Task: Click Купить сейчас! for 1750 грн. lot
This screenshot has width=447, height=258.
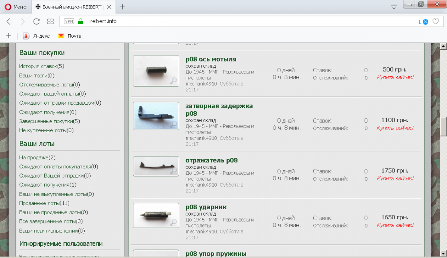Action: point(395,178)
